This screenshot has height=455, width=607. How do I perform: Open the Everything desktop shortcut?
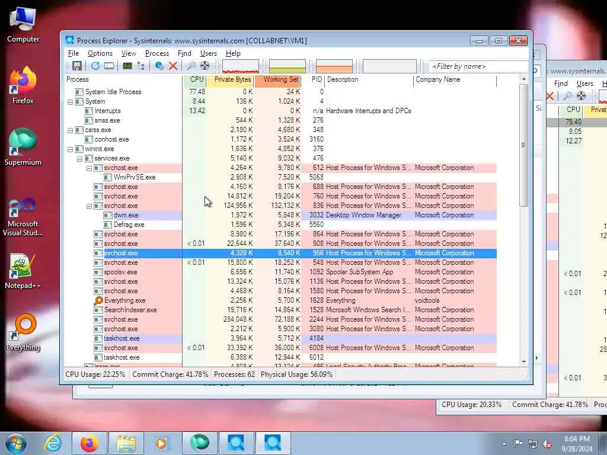point(23,332)
